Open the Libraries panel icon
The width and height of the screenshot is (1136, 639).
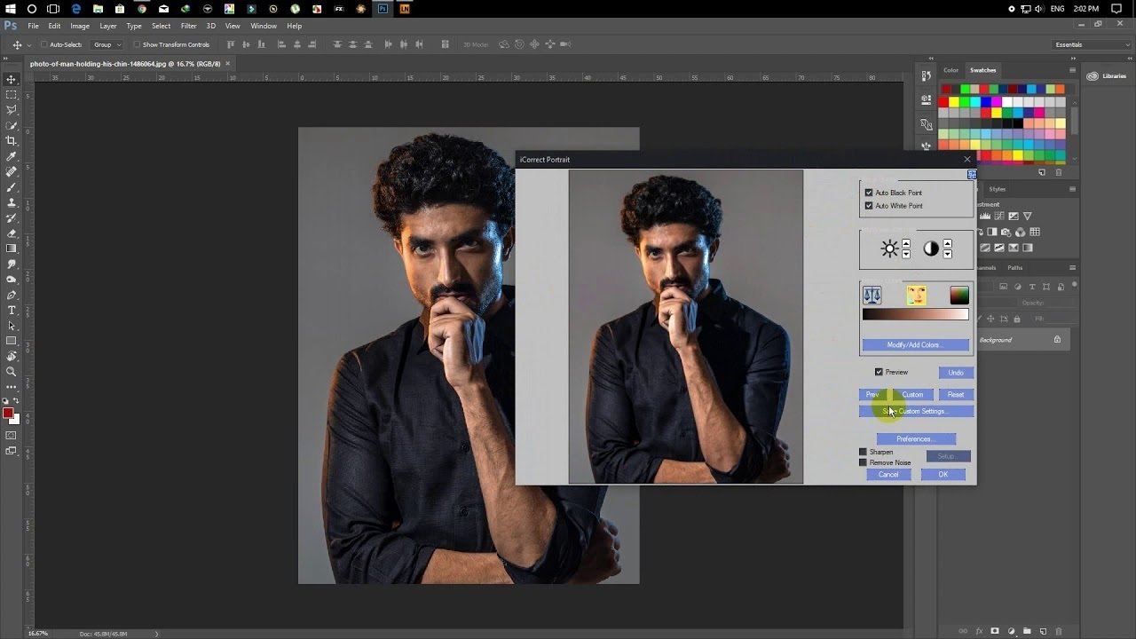1093,76
